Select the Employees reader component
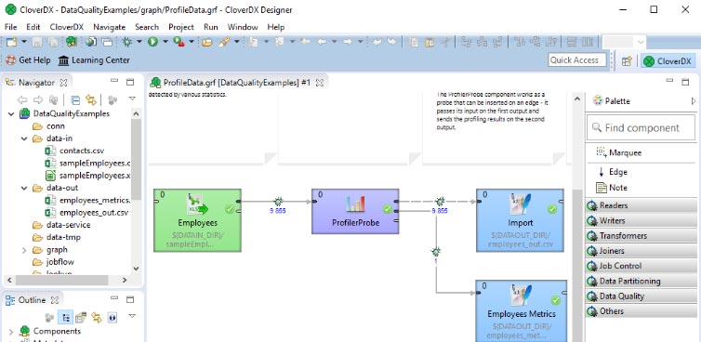 point(198,220)
